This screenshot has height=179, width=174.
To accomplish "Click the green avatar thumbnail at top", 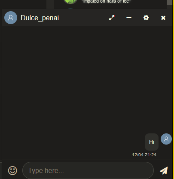I will [70, 2].
